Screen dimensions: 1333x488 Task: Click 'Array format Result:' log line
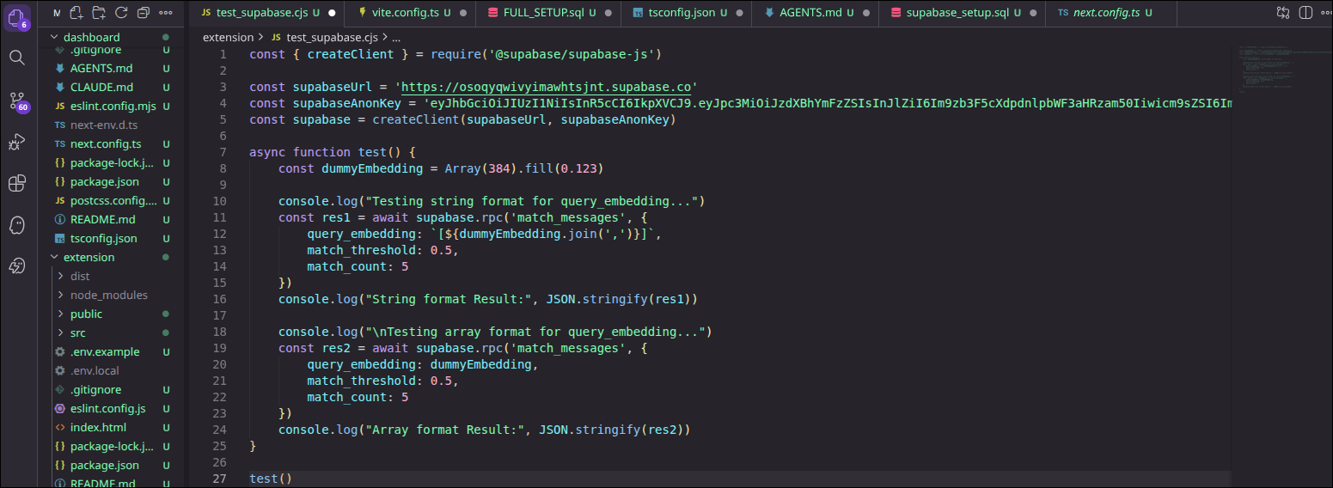[x=485, y=430]
